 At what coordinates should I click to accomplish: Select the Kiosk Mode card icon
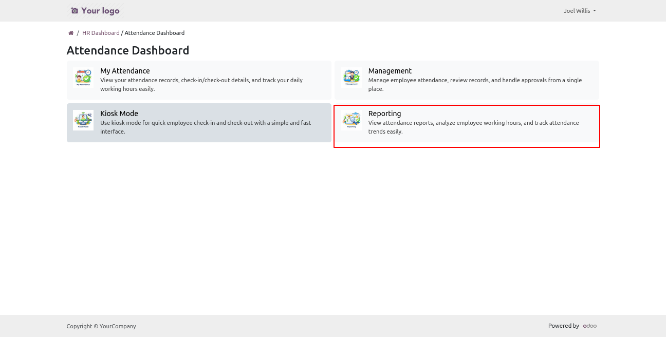83,120
